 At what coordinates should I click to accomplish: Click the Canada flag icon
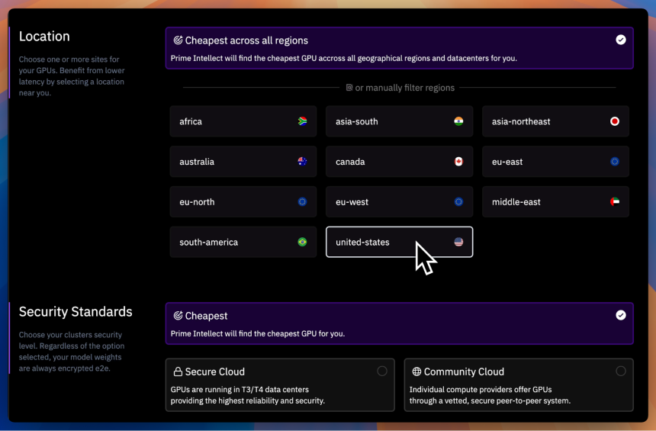tap(458, 162)
